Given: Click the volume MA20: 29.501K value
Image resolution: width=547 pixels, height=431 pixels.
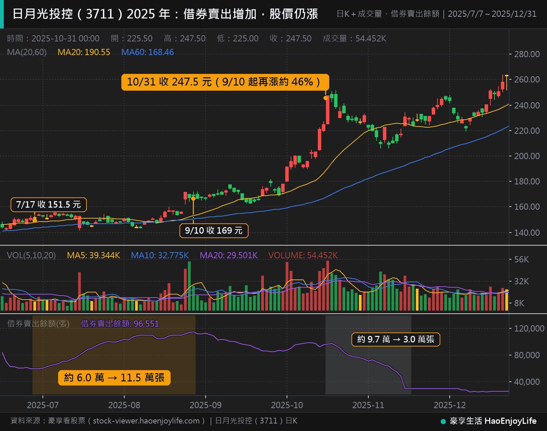Looking at the screenshot, I should point(228,256).
